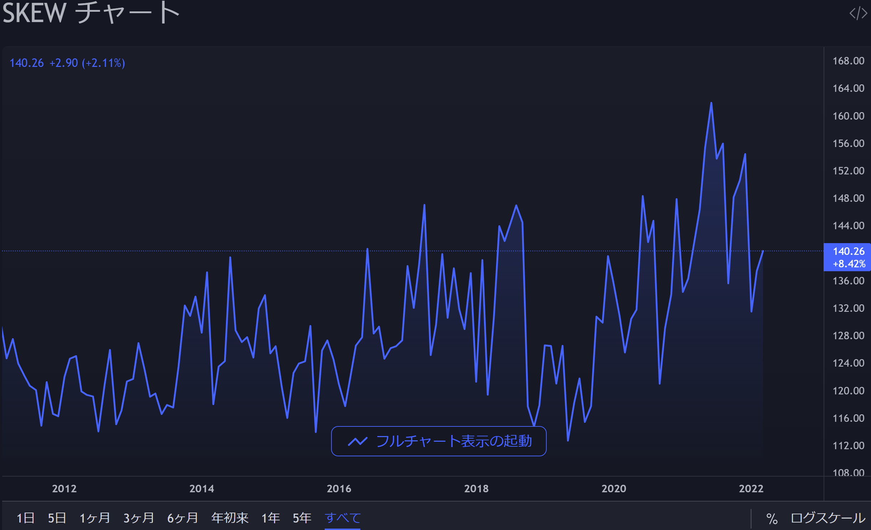
Task: Select the 5日 time range
Action: point(57,518)
